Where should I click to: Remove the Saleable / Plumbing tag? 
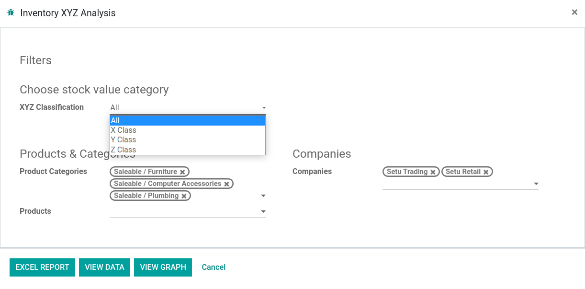(x=184, y=196)
